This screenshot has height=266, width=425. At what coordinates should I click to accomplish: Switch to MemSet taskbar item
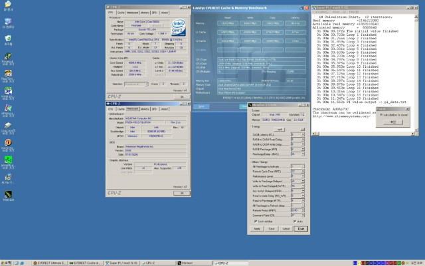point(194,263)
